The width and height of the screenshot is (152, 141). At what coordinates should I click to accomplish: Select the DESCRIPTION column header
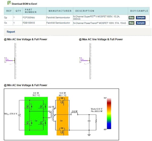click(x=85, y=11)
